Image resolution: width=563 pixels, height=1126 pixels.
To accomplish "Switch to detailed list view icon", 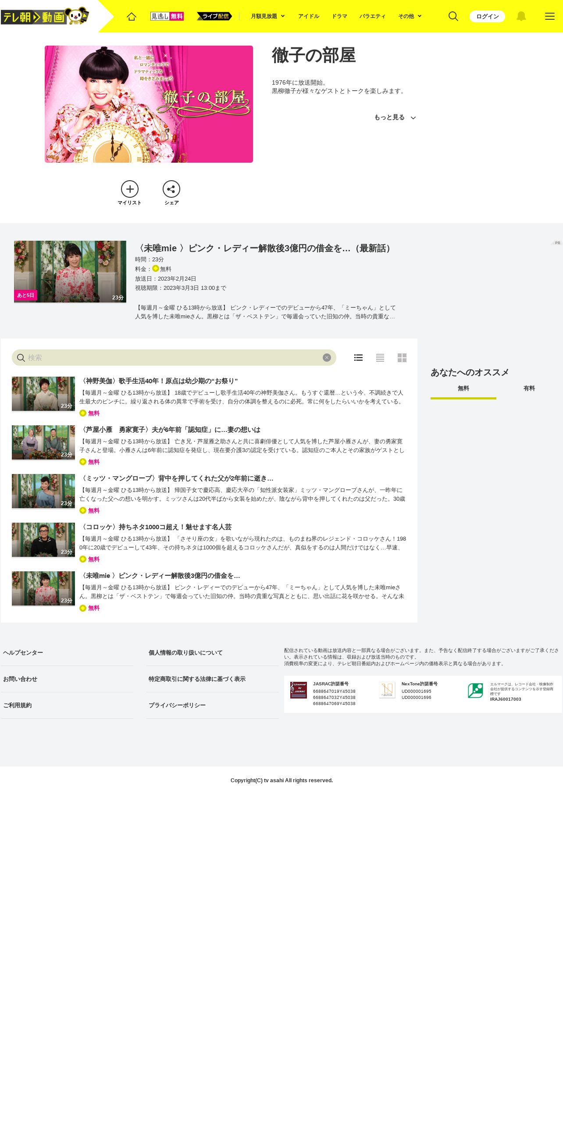I will (x=358, y=358).
